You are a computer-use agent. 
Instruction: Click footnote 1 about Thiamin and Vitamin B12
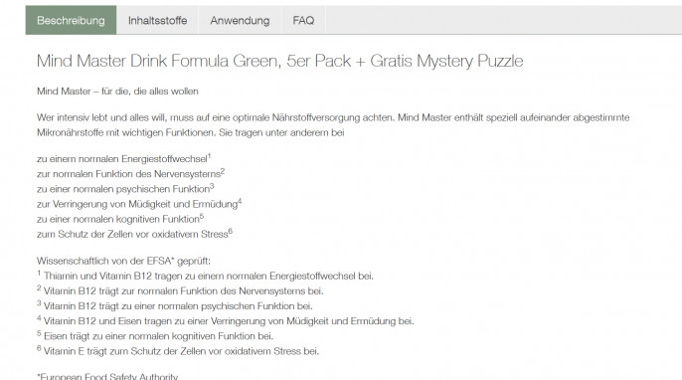point(205,276)
